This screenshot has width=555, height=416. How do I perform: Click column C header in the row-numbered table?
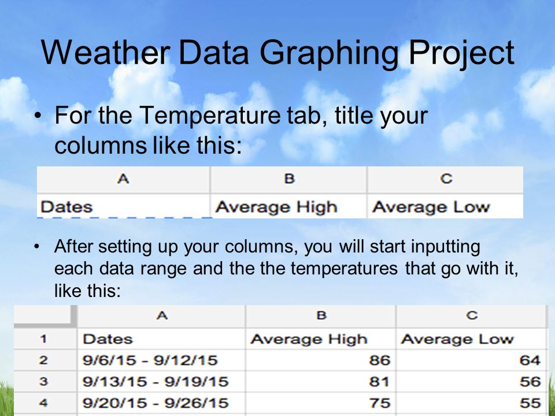472,316
